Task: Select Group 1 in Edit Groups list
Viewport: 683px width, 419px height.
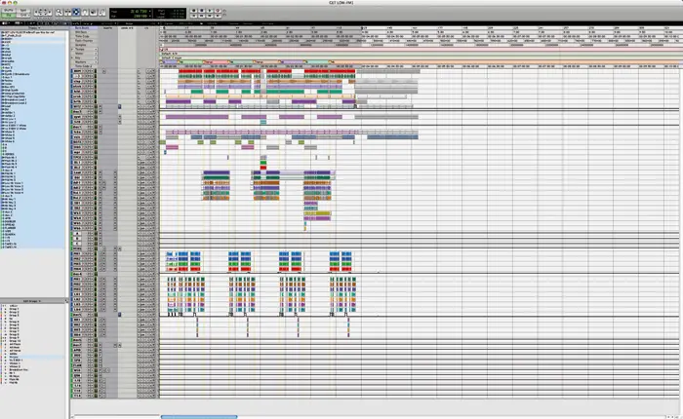Action: [14, 309]
